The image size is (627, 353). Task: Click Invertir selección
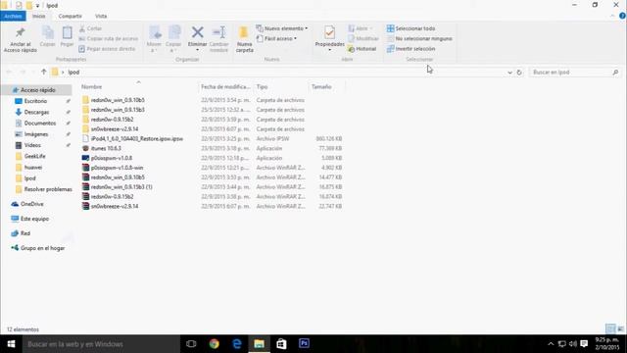coord(410,49)
